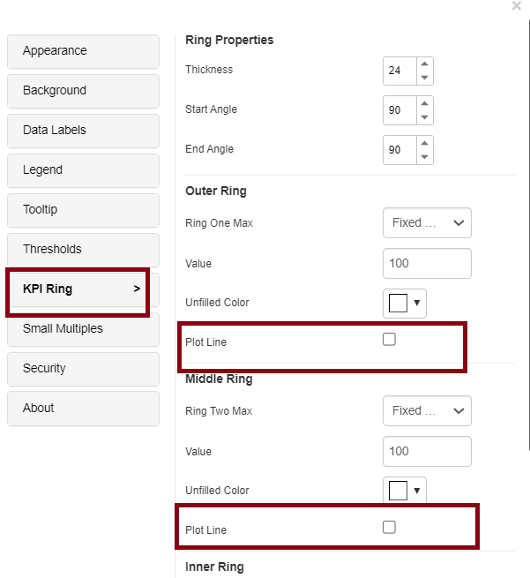Enable Outer Ring Plot Line checkbox
Image resolution: width=530 pixels, height=578 pixels.
(x=389, y=340)
